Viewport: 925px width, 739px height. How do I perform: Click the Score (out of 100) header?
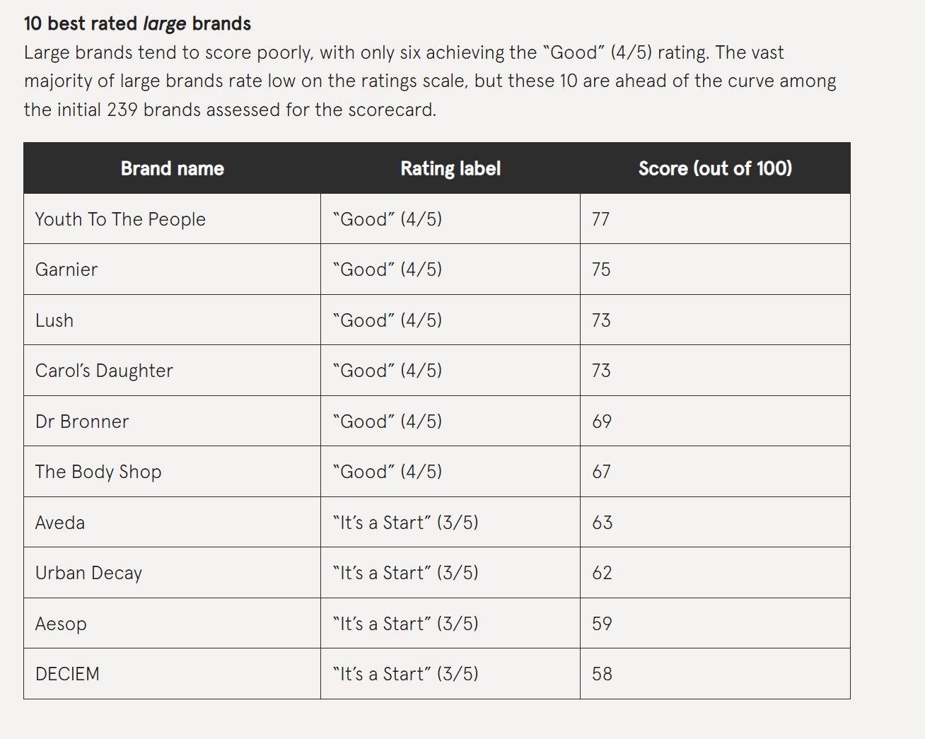pyautogui.click(x=715, y=168)
